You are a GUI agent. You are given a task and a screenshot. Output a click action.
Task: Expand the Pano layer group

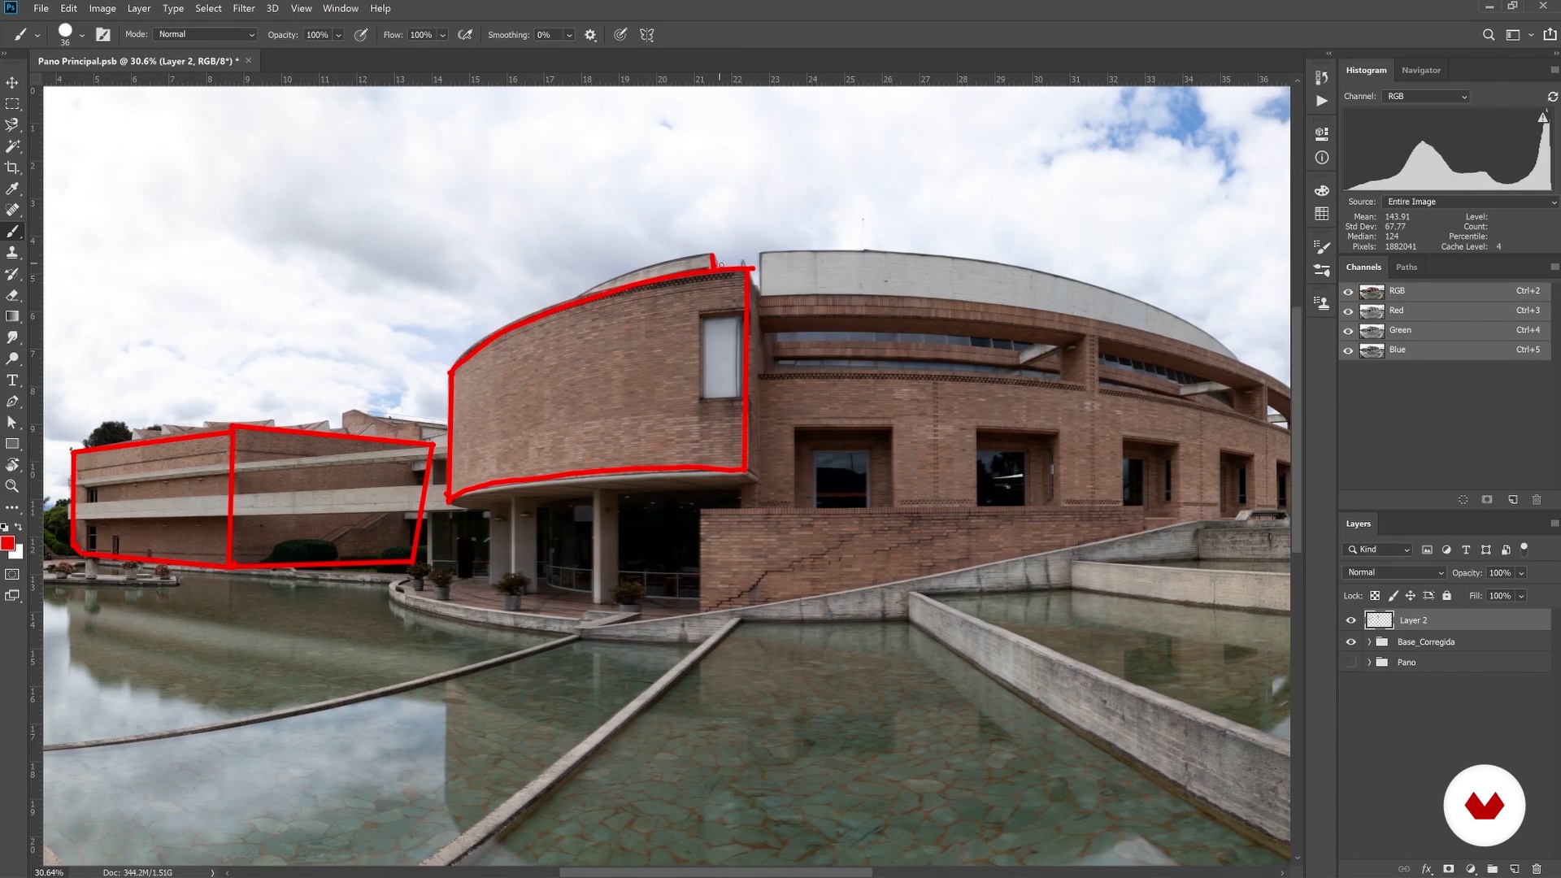pyautogui.click(x=1369, y=663)
